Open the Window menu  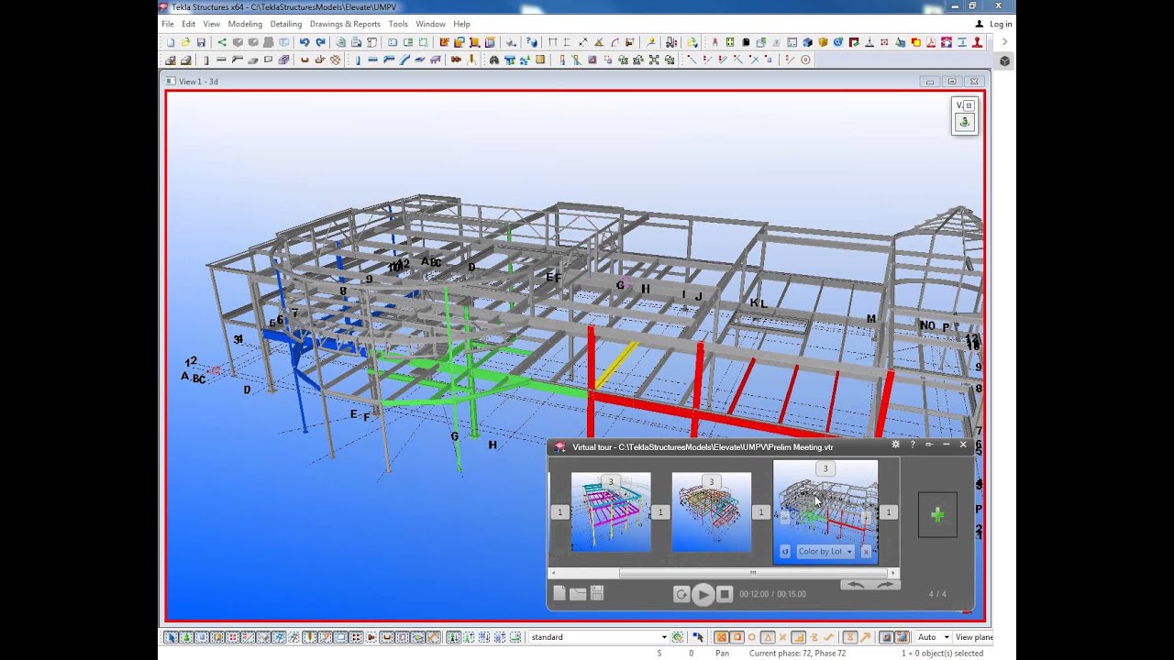(x=430, y=24)
